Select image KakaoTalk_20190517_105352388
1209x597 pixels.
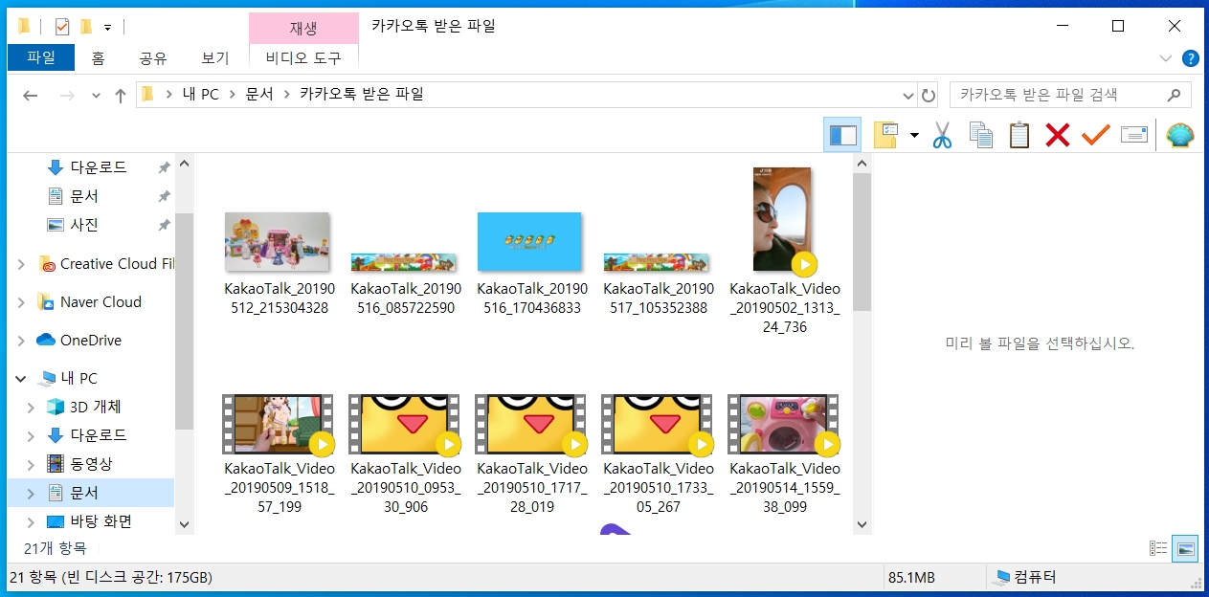[x=656, y=262]
